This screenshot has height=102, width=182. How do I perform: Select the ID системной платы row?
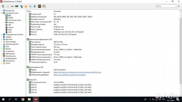tap(38, 82)
